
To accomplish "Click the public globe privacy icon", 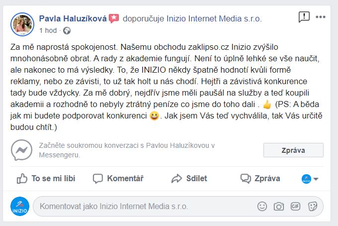I will point(67,31).
